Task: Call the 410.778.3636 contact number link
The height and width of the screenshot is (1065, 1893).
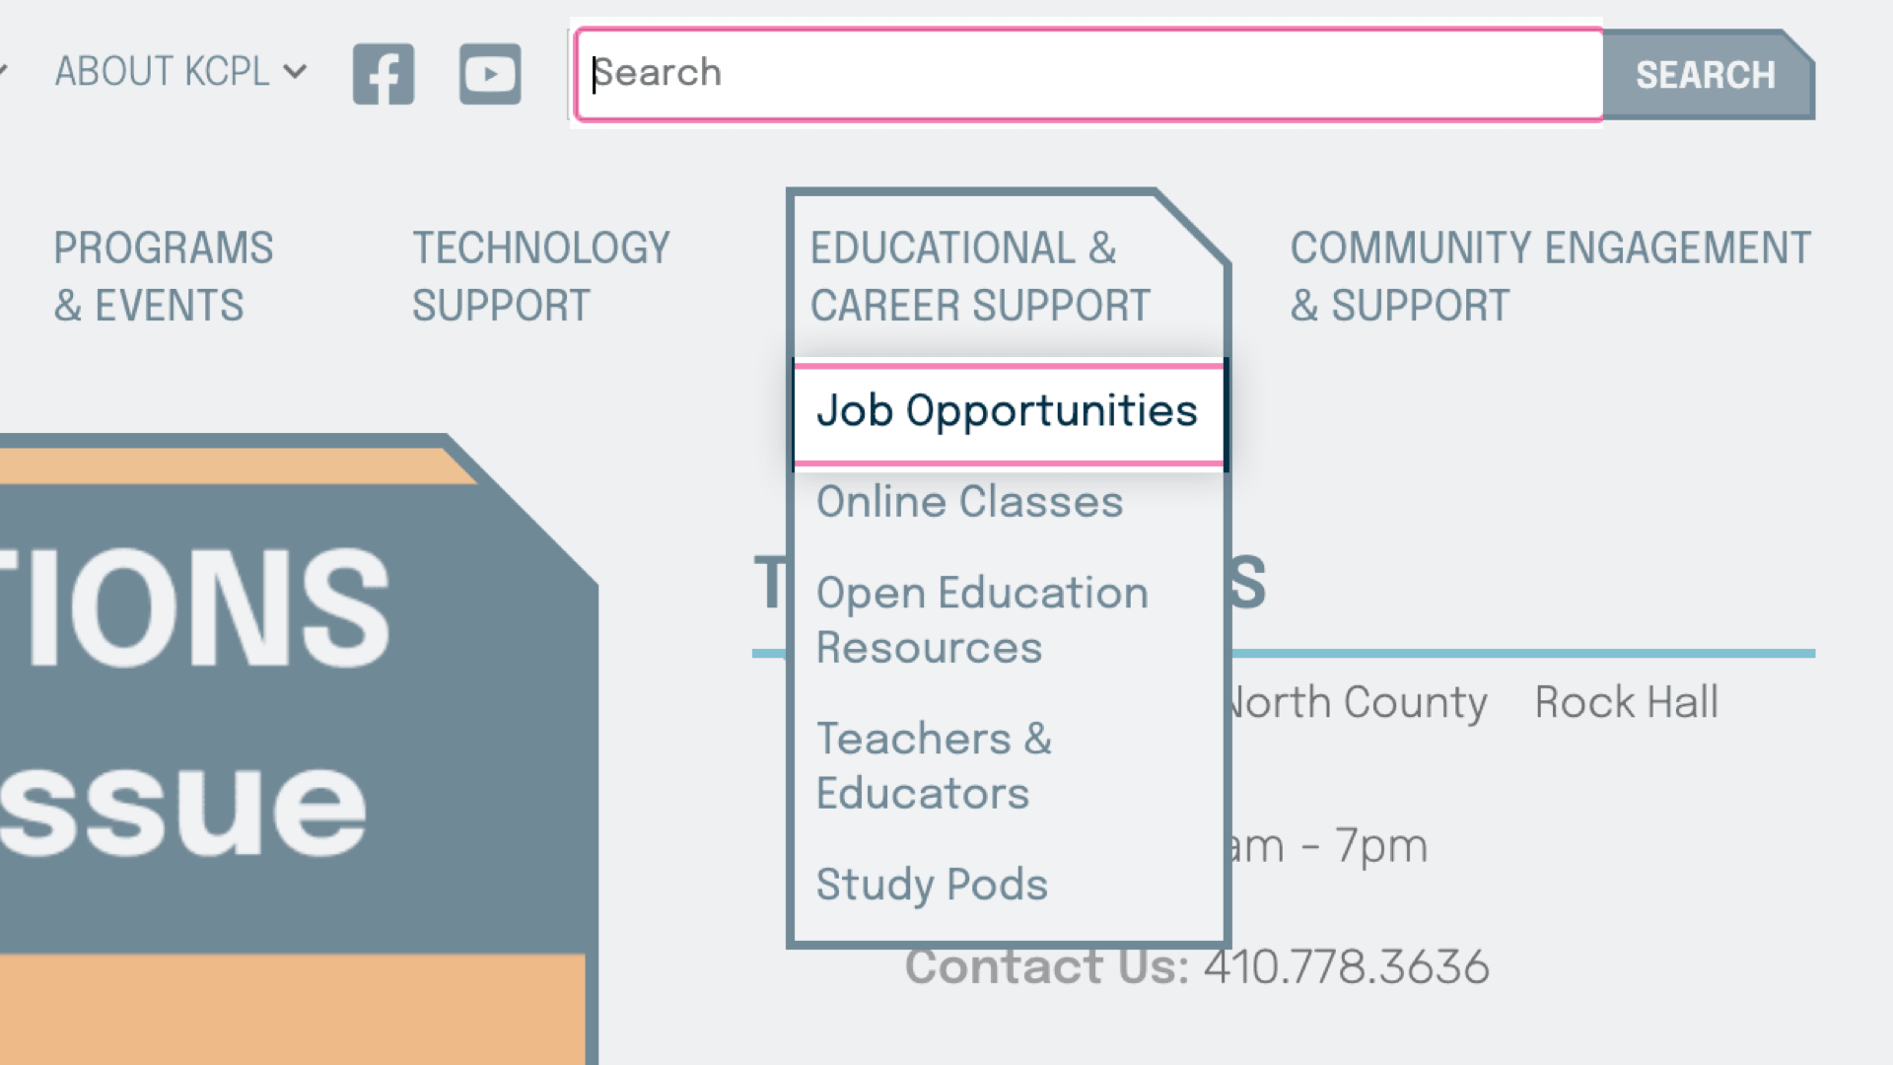Action: (x=1346, y=967)
